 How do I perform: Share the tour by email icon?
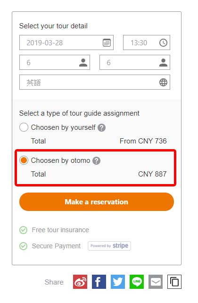pyautogui.click(x=156, y=282)
